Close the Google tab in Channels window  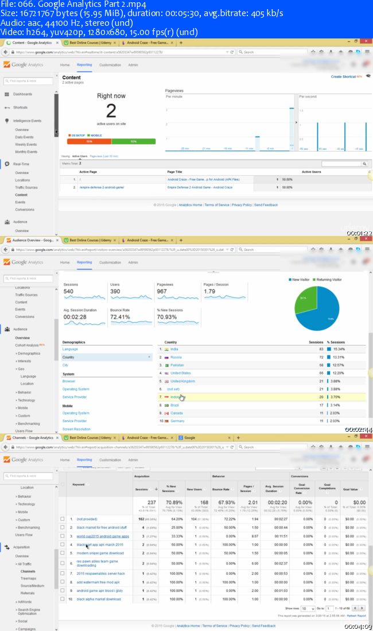[x=229, y=438]
